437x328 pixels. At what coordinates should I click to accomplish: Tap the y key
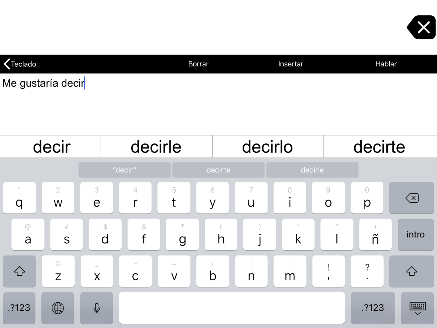(x=212, y=198)
